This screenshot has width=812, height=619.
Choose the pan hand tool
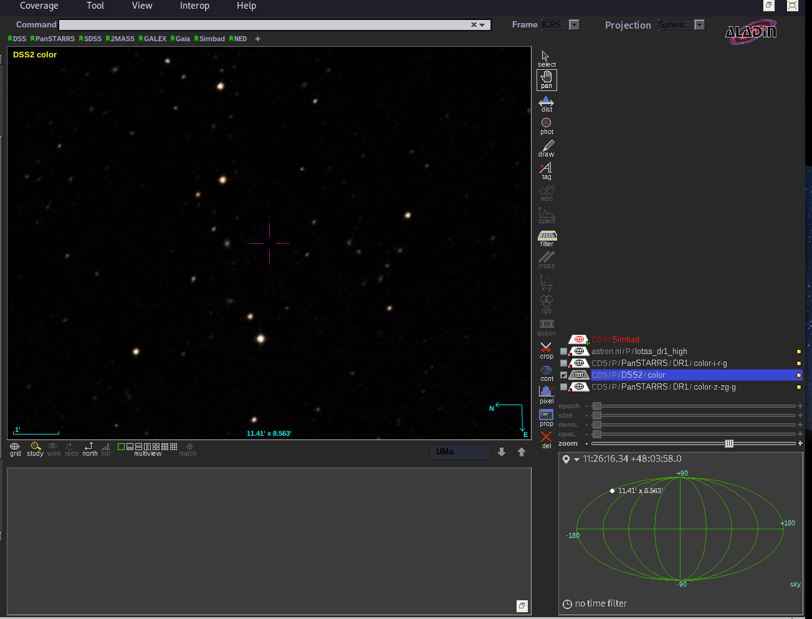[x=547, y=80]
